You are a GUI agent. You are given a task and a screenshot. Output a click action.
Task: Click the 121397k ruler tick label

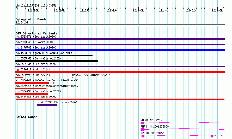tap(59, 10)
